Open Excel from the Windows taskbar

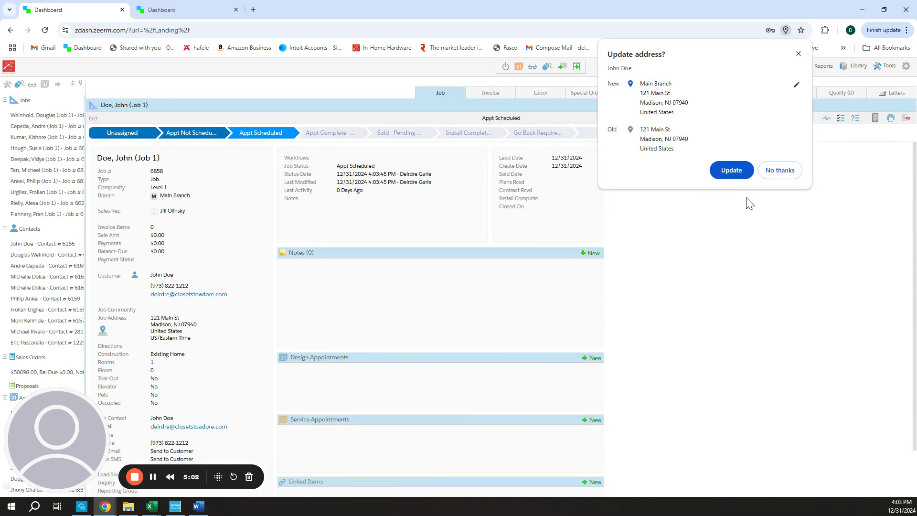coord(151,506)
